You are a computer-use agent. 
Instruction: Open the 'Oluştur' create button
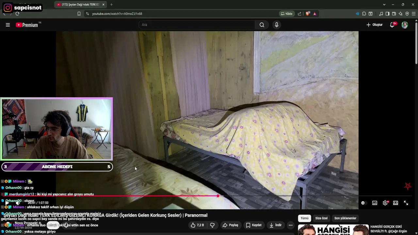pyautogui.click(x=375, y=25)
